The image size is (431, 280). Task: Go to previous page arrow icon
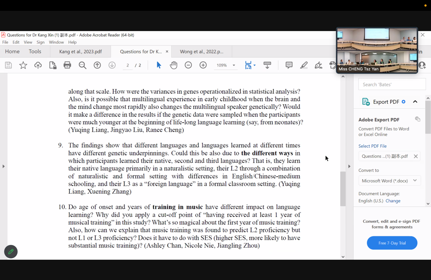coord(97,65)
